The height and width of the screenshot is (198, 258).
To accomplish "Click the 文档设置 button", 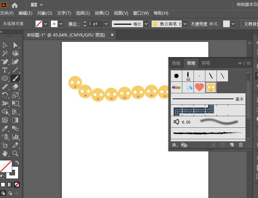I will tap(250, 24).
